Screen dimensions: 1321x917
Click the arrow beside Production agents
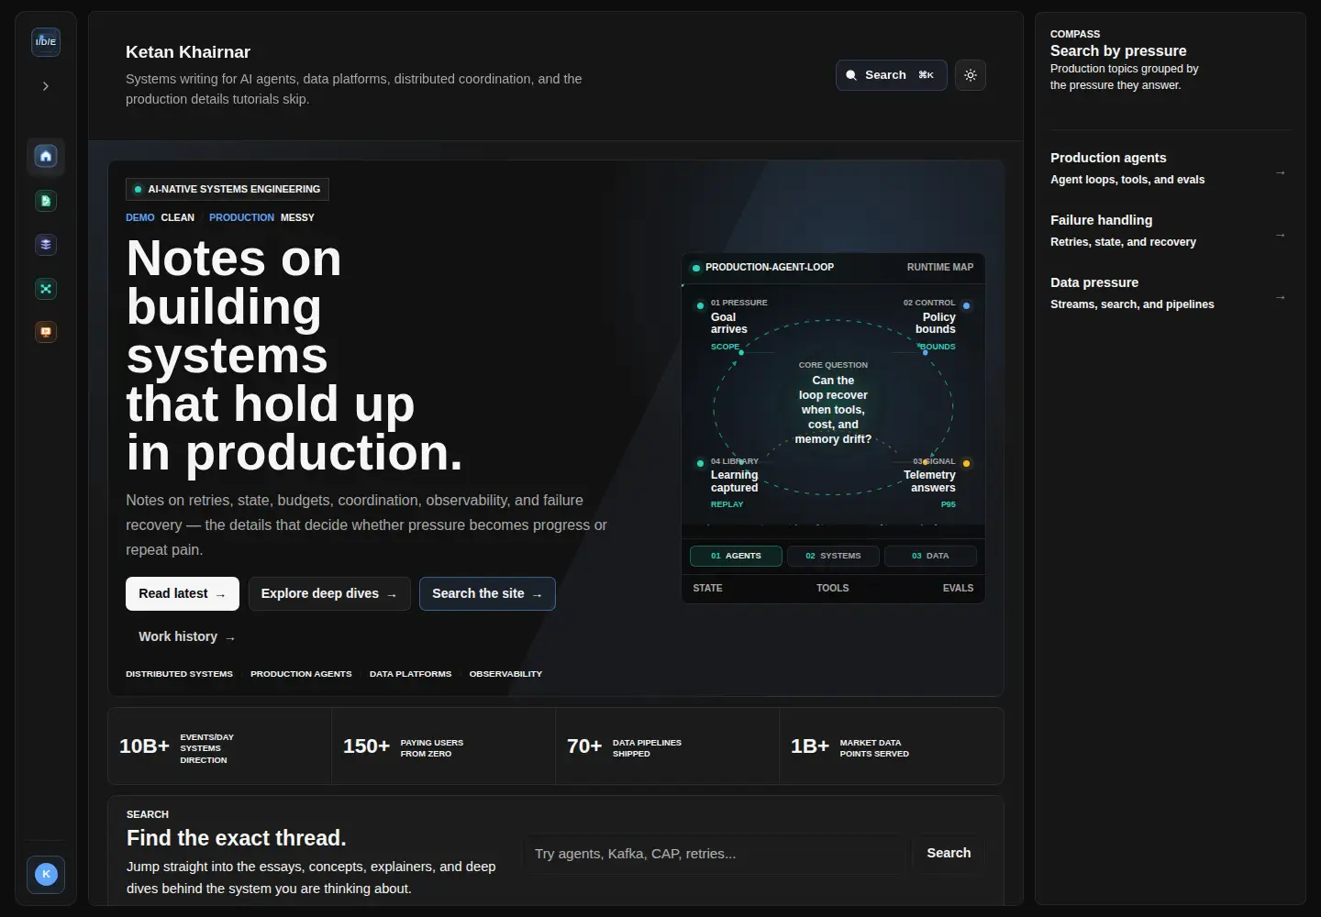tap(1281, 172)
